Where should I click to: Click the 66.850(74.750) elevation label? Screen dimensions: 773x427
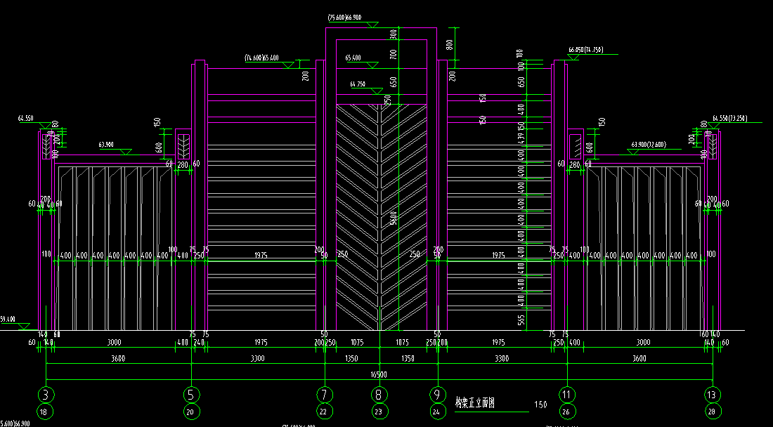[585, 50]
